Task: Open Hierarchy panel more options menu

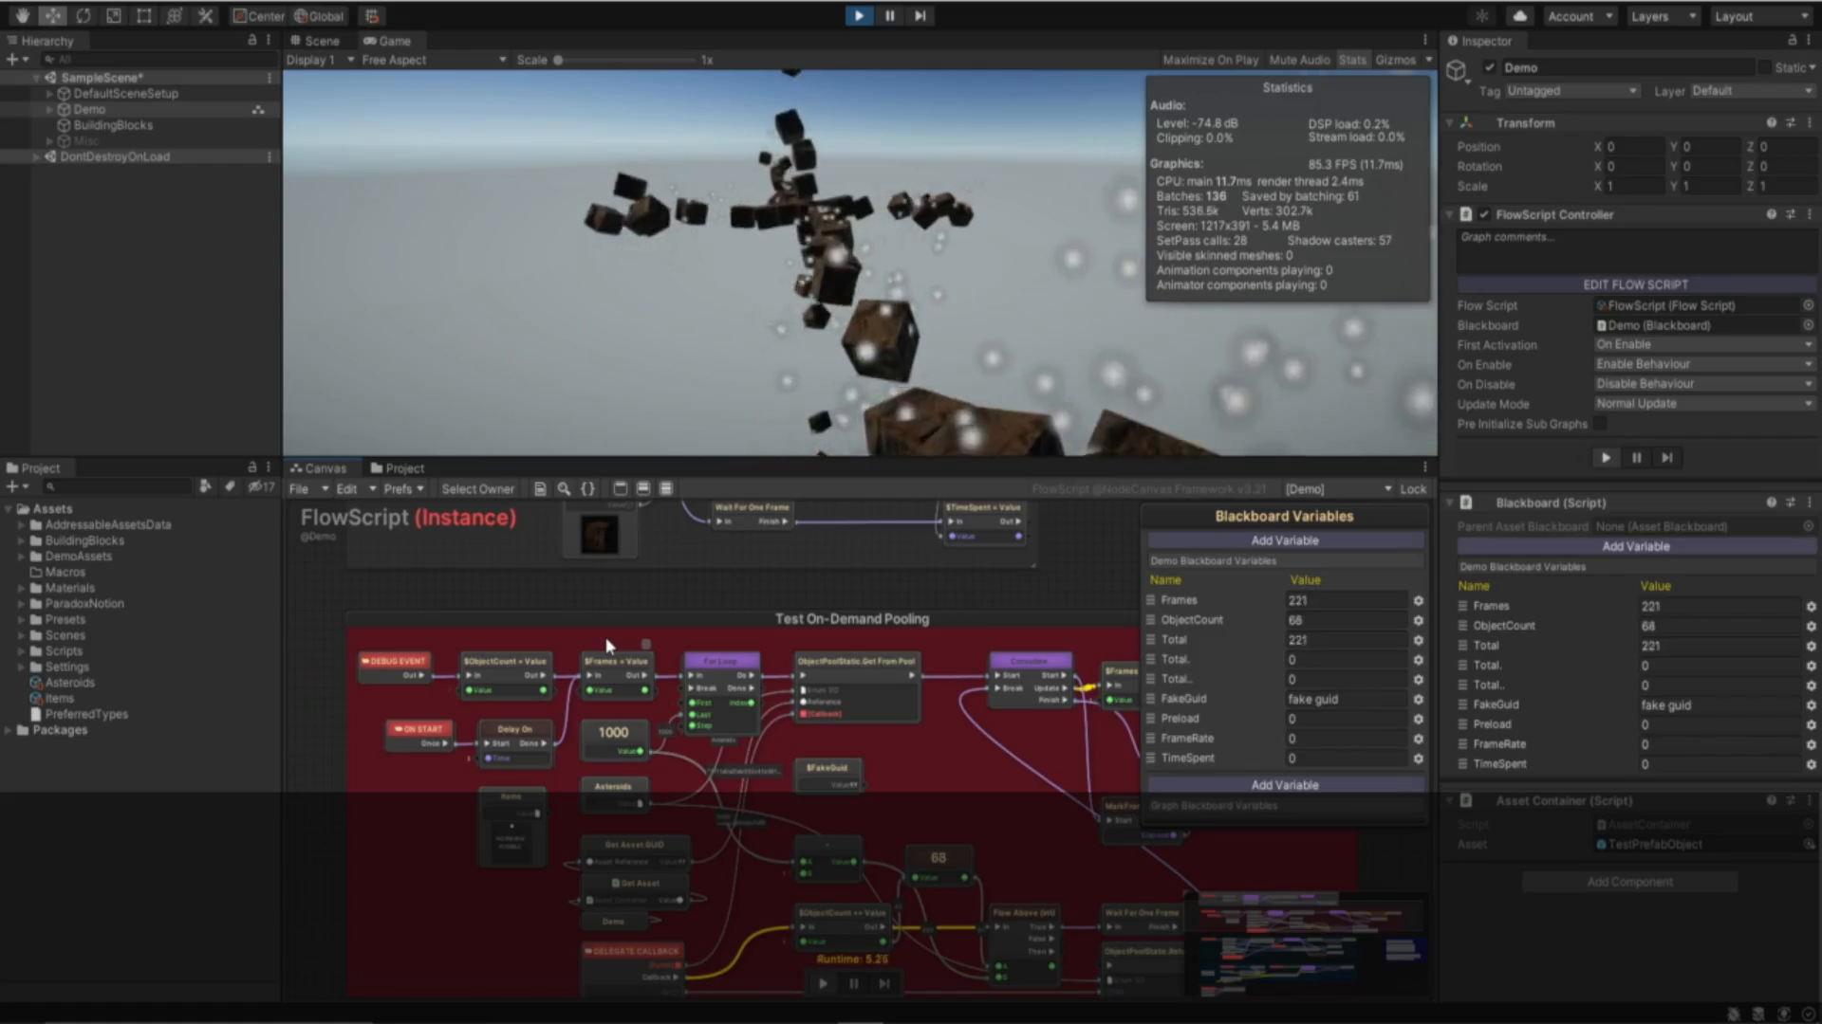Action: [270, 41]
